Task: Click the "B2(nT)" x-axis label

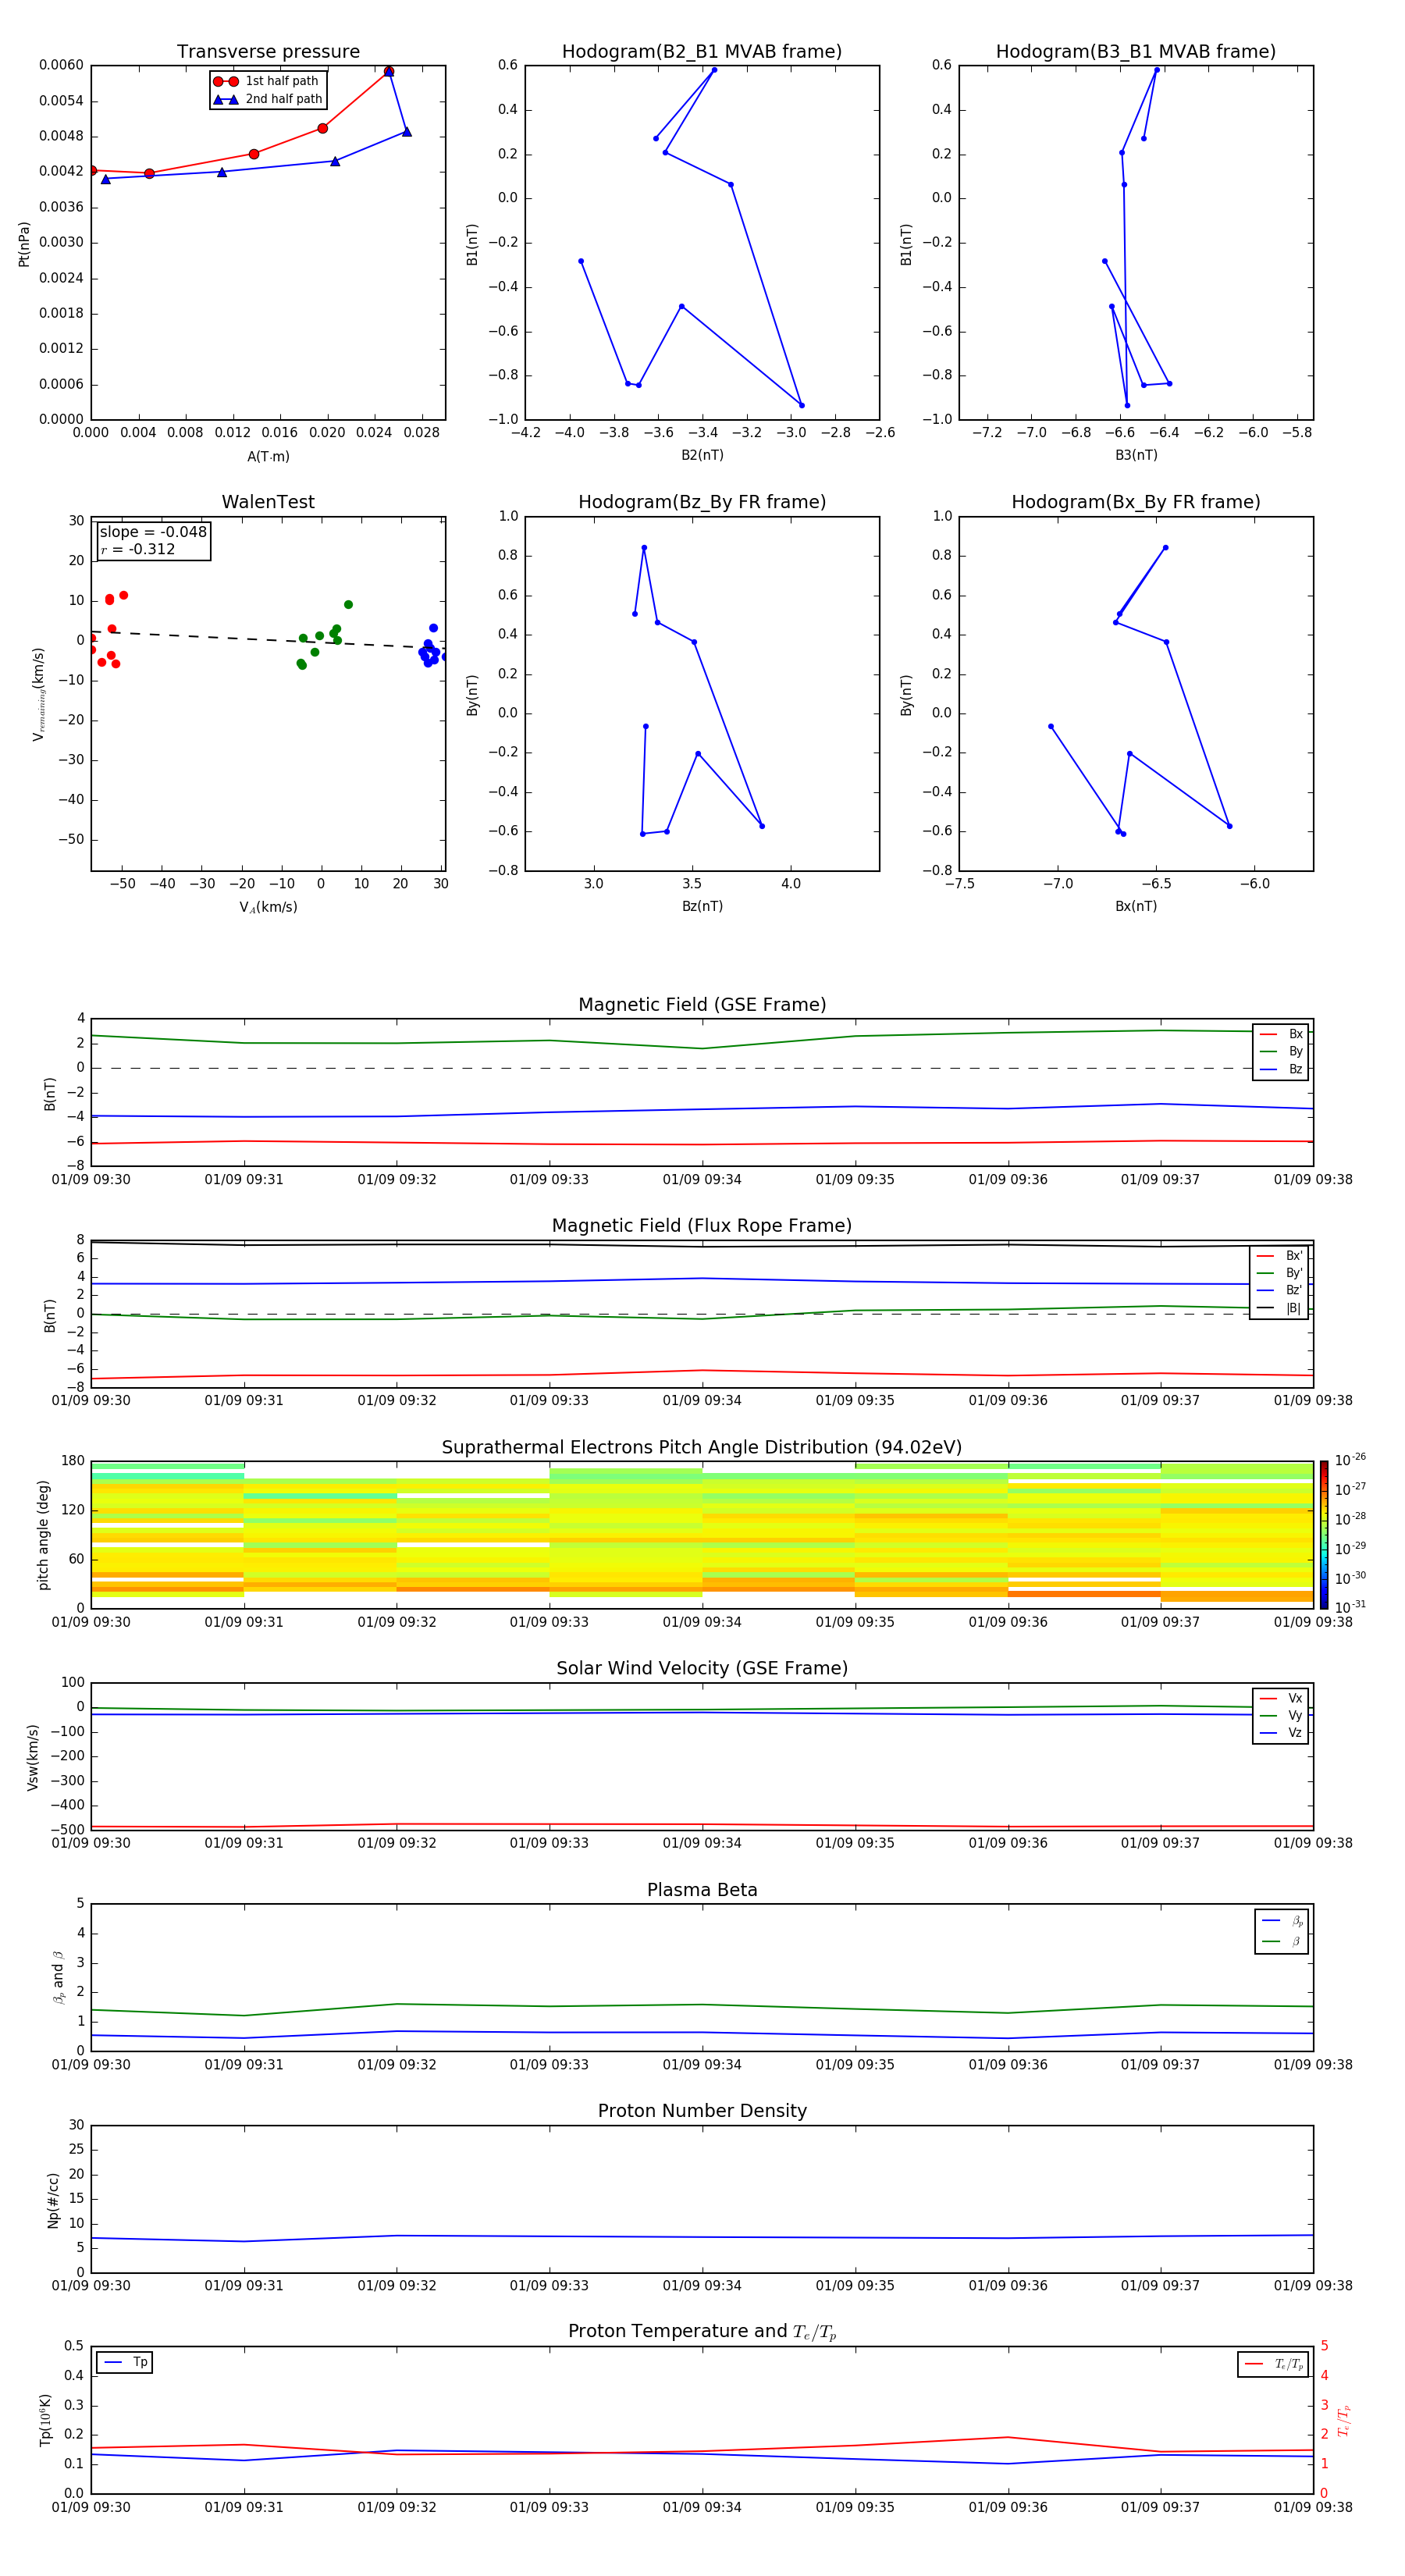Action: click(x=702, y=455)
